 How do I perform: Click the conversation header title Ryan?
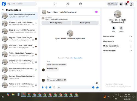pyautogui.click(x=62, y=12)
